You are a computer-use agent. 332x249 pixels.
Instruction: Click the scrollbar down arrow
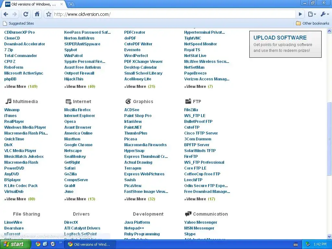pyautogui.click(x=329, y=236)
